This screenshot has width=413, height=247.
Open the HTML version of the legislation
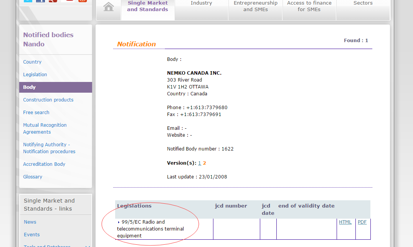click(x=345, y=222)
